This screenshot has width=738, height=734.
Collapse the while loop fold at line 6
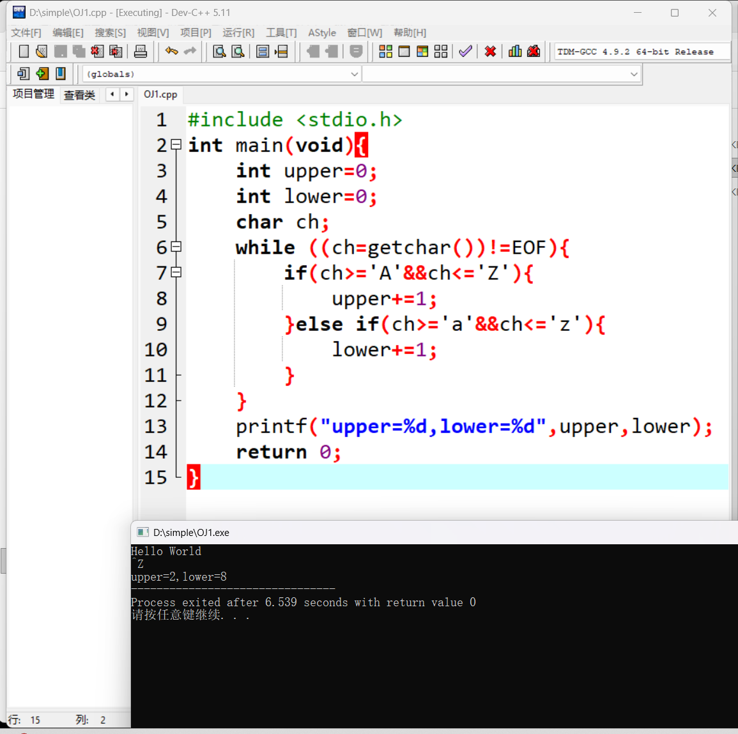tap(176, 247)
